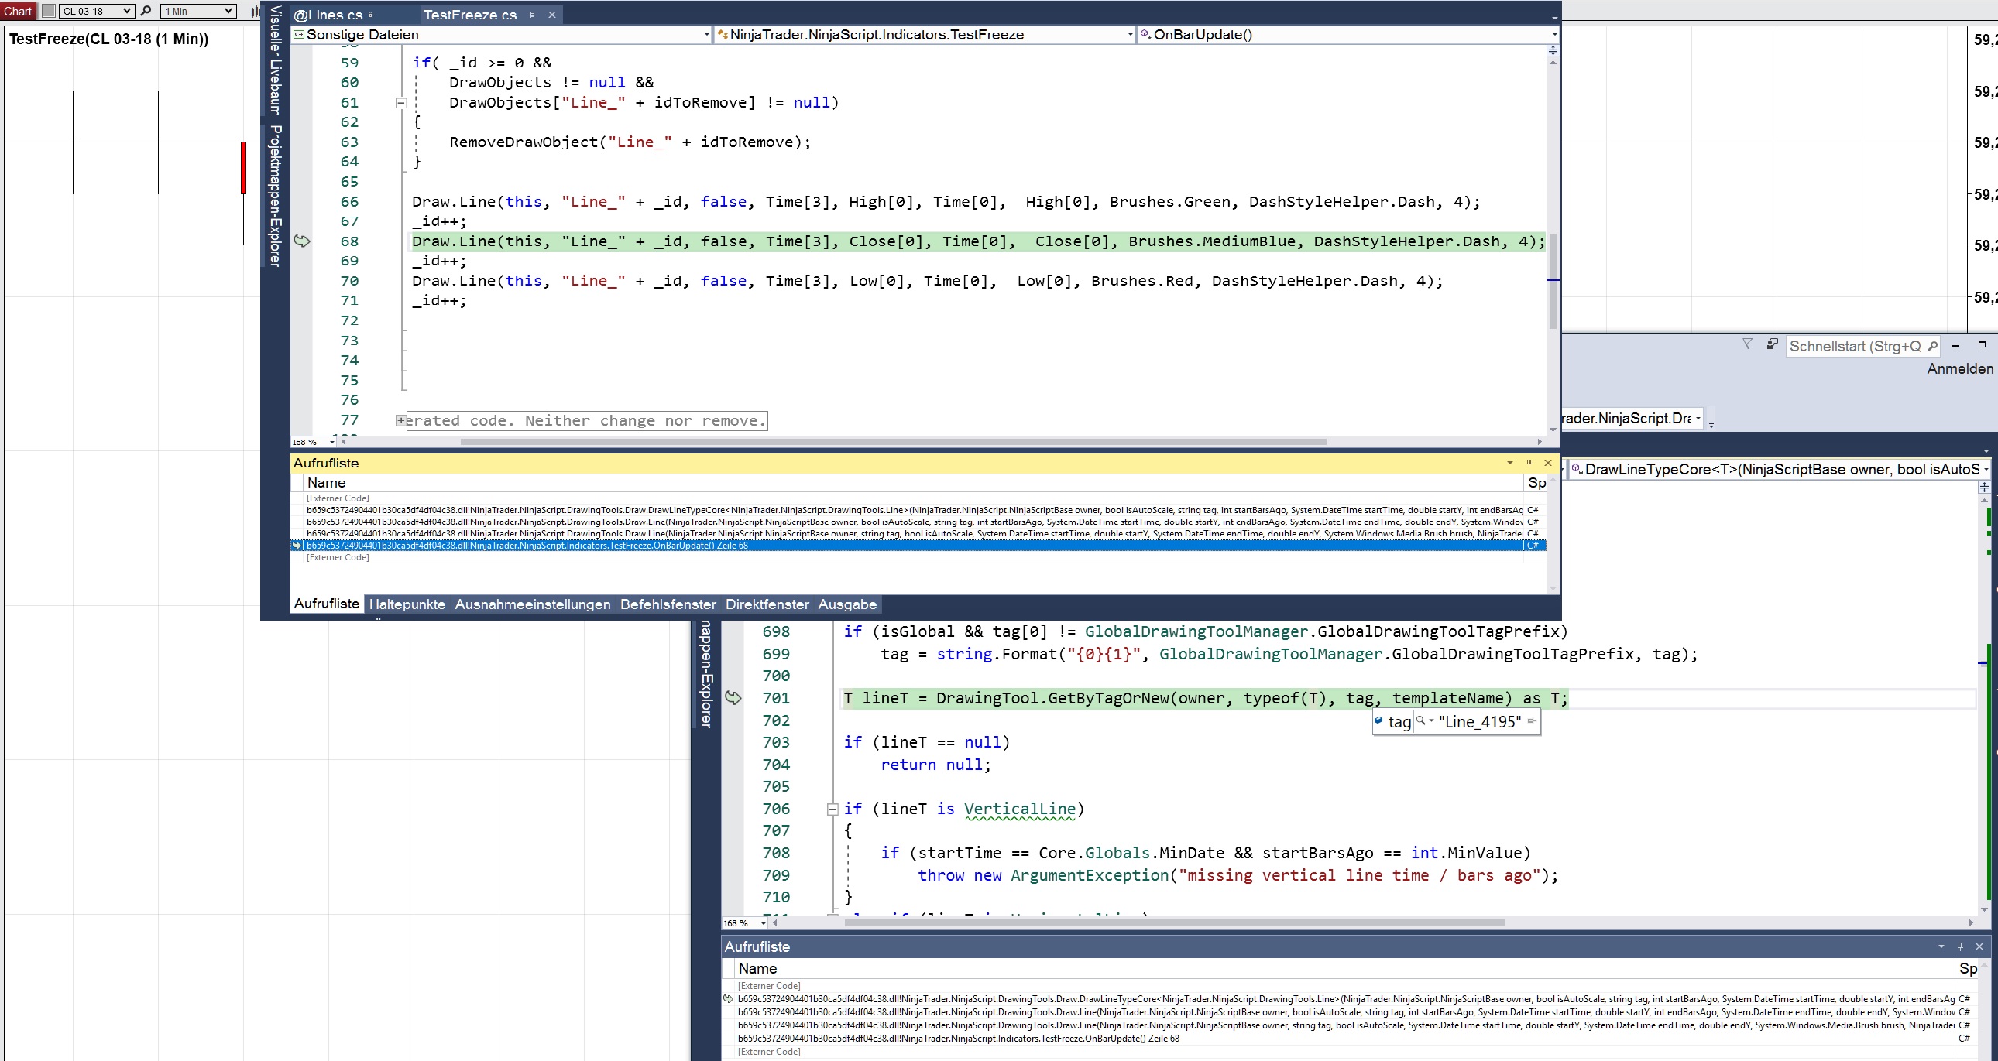Expand the collapsed generated code region
The image size is (1998, 1061).
[x=401, y=421]
